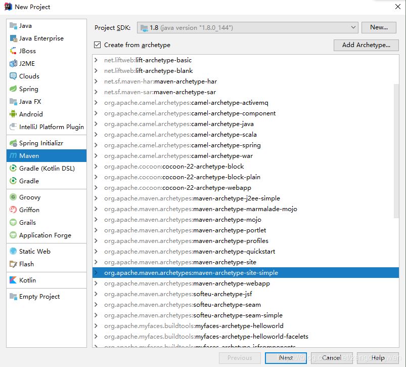Viewport: 406px width, 367px height.
Task: Select maven-archetype-profiles row
Action: pos(245,240)
